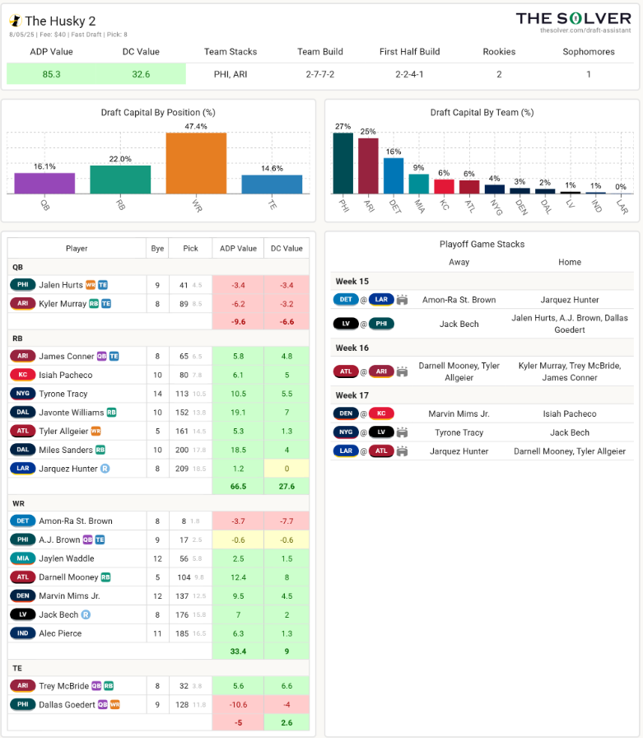This screenshot has width=643, height=738.
Task: Click the LV badge in the Week 15 LV @ PHI matchup
Action: click(346, 324)
